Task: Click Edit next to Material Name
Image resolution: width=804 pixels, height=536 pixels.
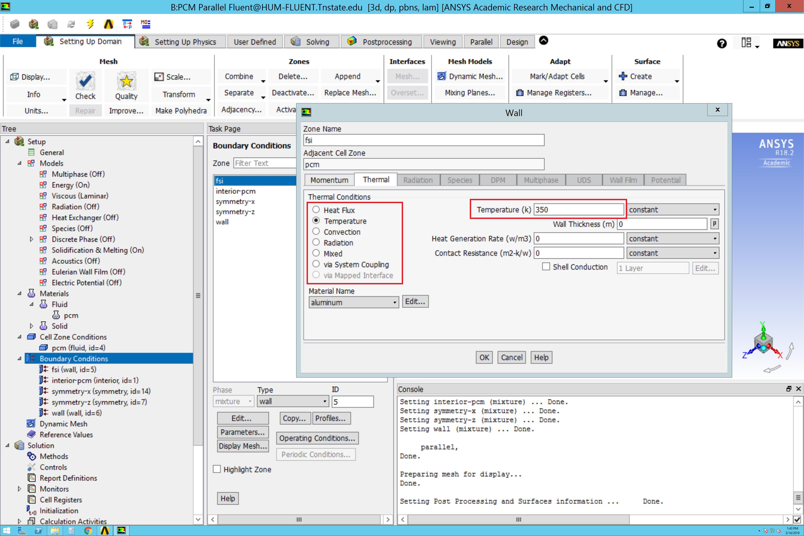Action: coord(415,301)
